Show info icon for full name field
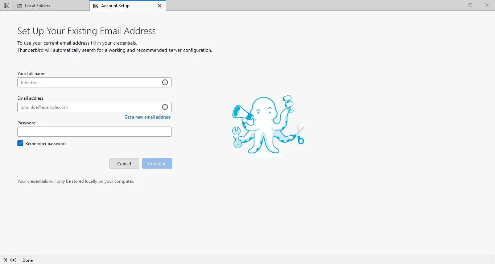This screenshot has width=495, height=264. pos(165,82)
